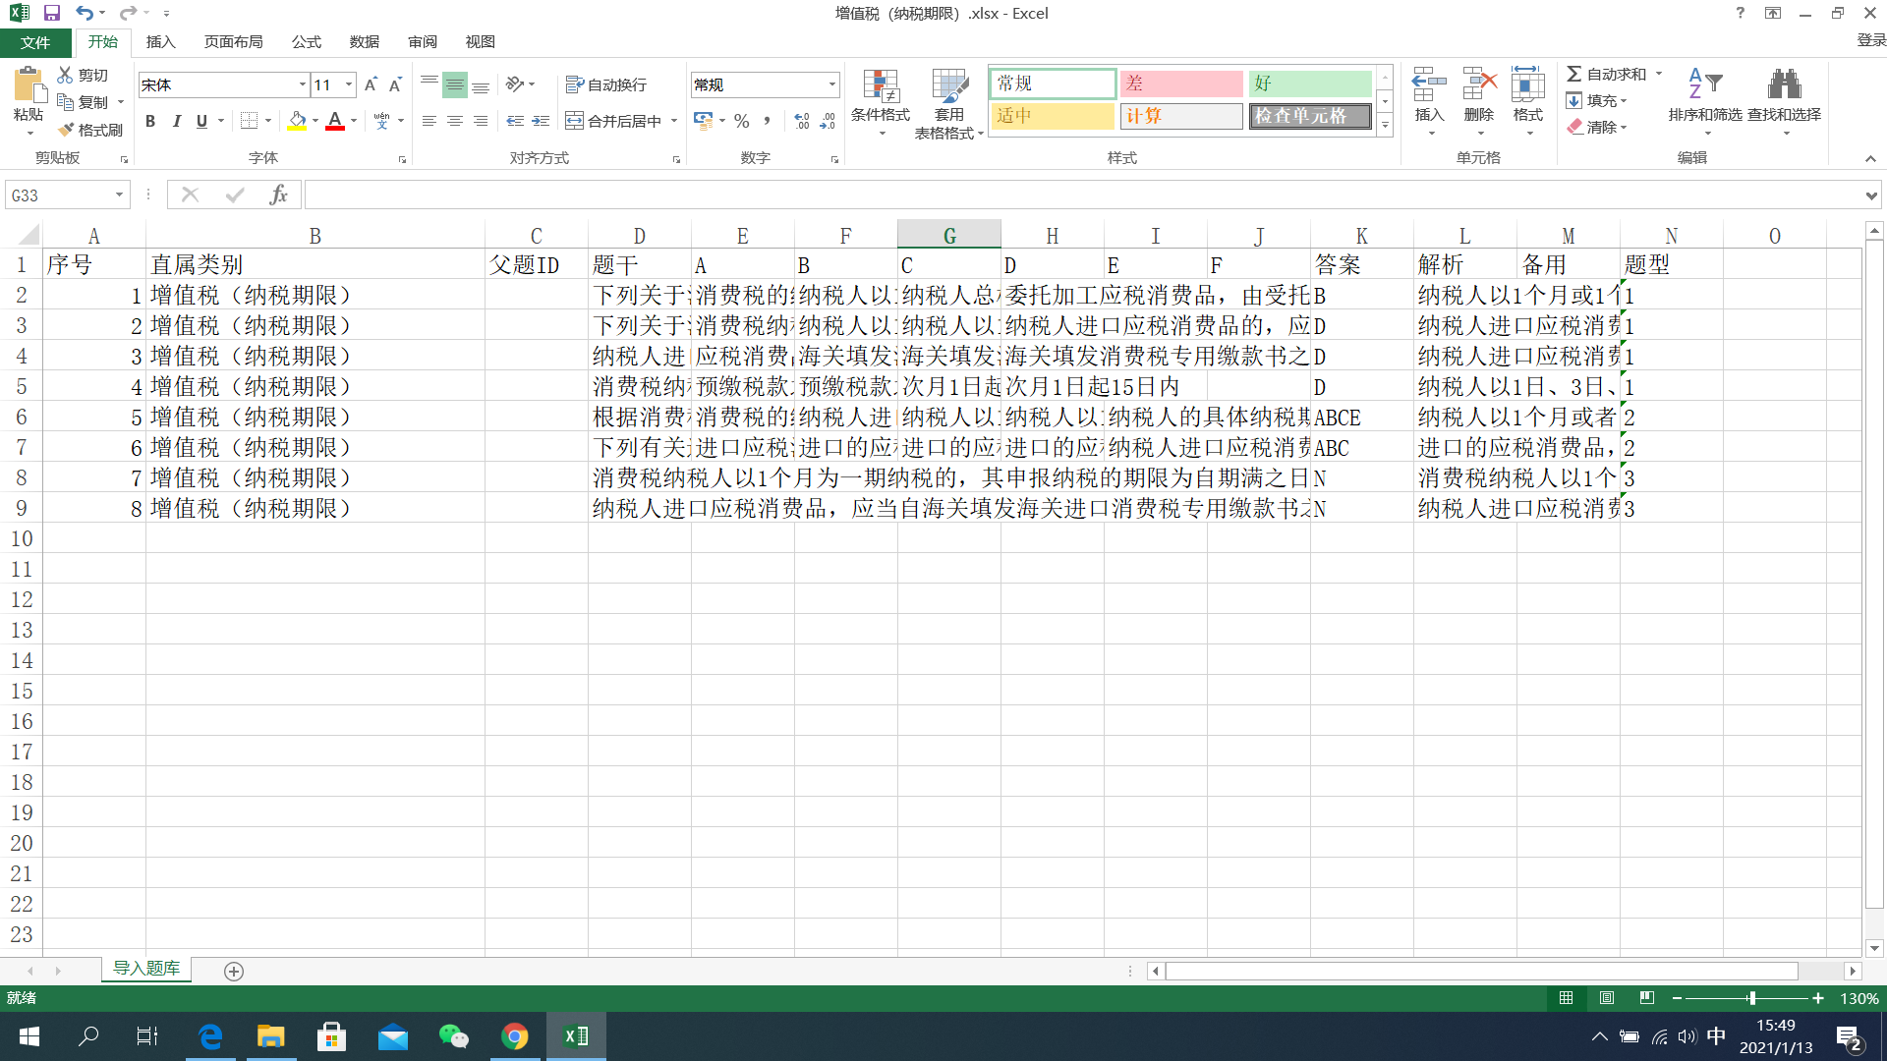The height and width of the screenshot is (1061, 1887).
Task: Open Format as Table (套用表格格式)
Action: pyautogui.click(x=949, y=103)
